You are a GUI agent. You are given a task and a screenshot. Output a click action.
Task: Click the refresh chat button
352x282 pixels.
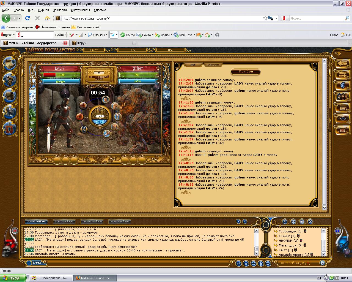(x=268, y=264)
